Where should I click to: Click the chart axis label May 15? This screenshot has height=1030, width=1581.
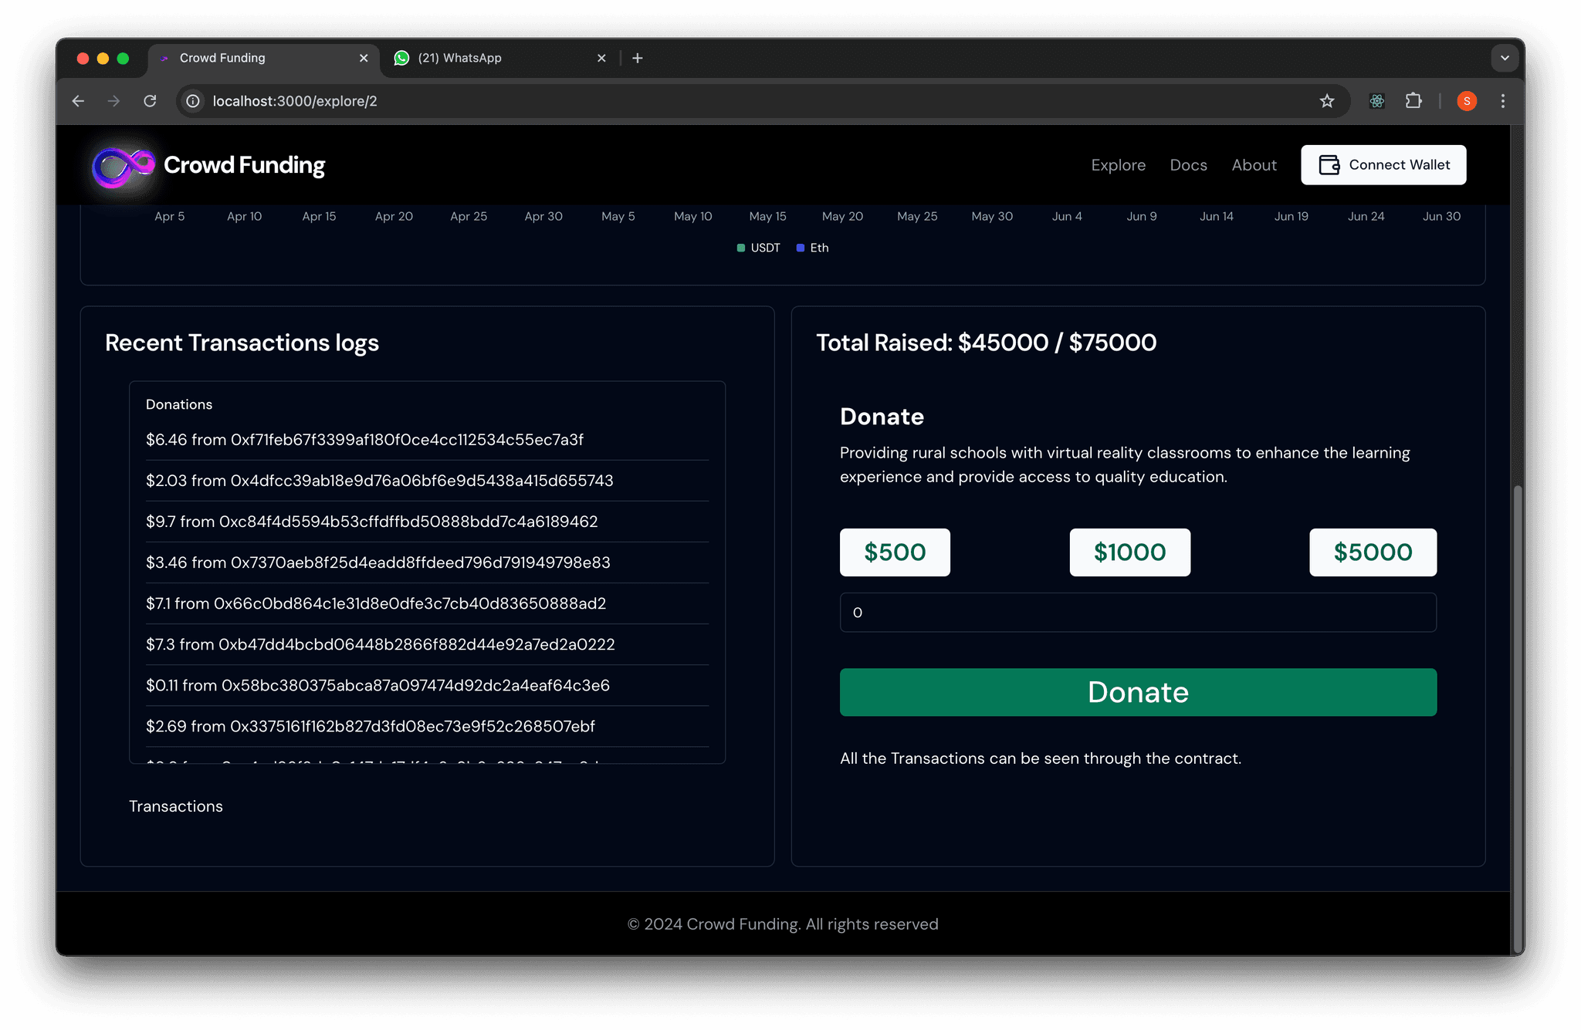point(767,216)
